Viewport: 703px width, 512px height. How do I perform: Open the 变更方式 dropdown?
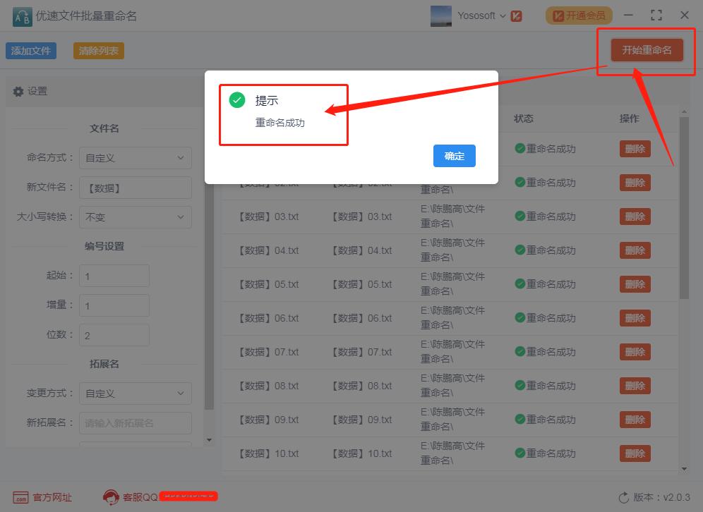135,394
